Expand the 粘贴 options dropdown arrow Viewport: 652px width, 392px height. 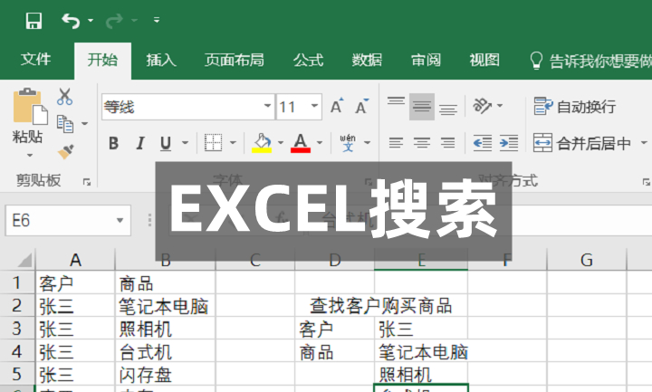coord(30,156)
